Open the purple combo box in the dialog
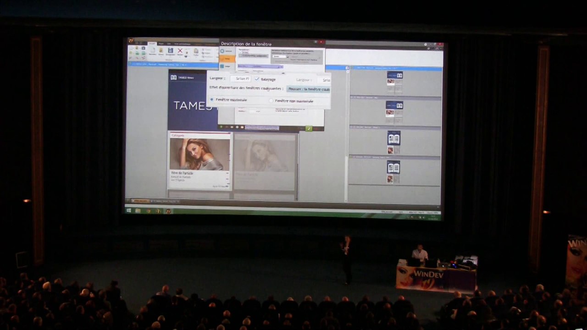Image resolution: width=587 pixels, height=330 pixels. 260,66
